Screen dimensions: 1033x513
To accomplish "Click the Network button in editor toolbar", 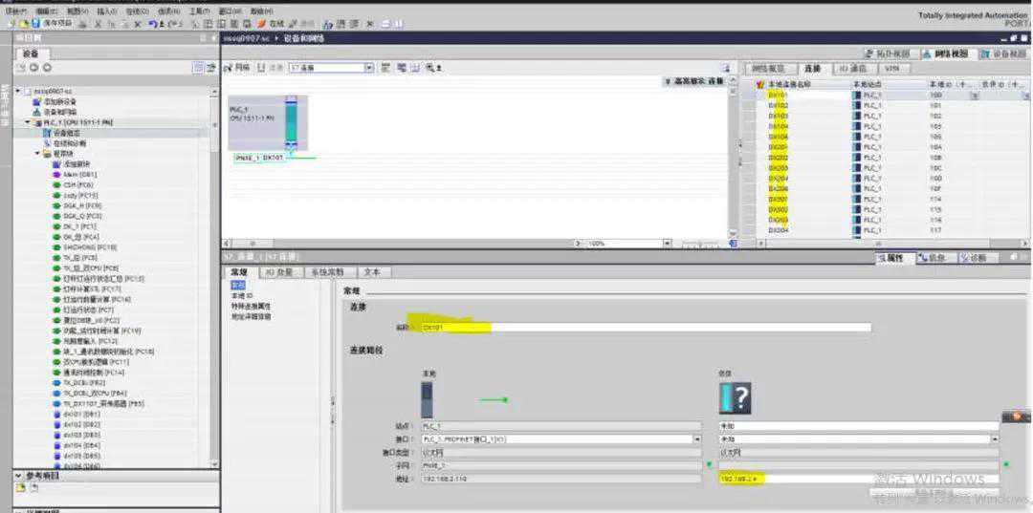I will click(238, 68).
